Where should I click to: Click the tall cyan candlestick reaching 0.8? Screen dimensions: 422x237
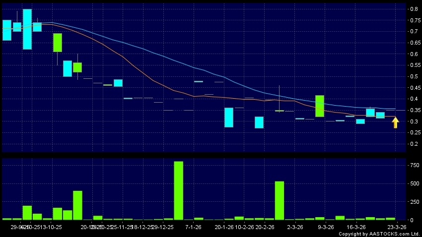[27, 29]
